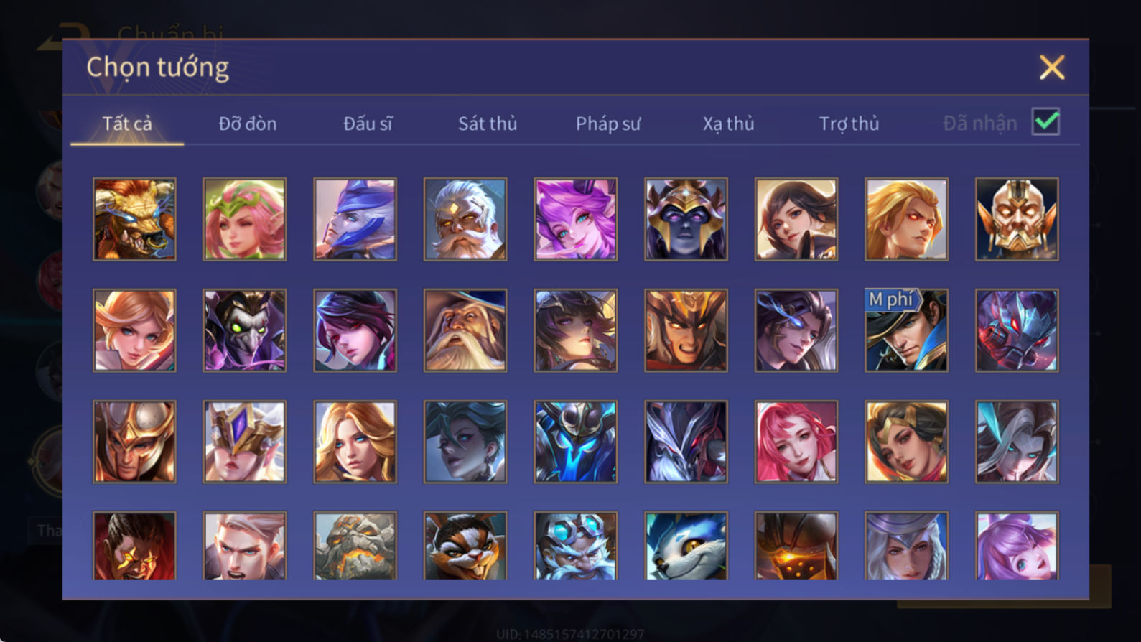
Task: Pick the plague-doctor masked hero with green eyes
Action: click(x=245, y=330)
